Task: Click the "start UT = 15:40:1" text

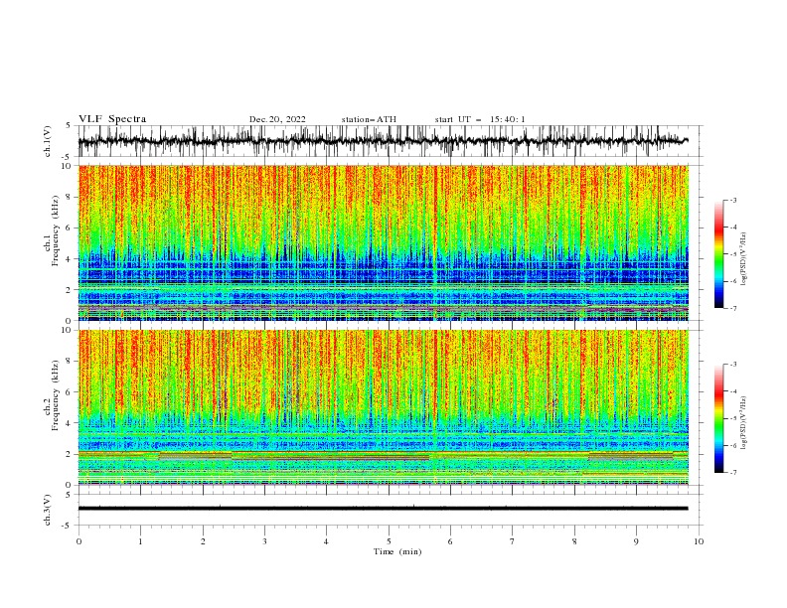Action: point(480,119)
